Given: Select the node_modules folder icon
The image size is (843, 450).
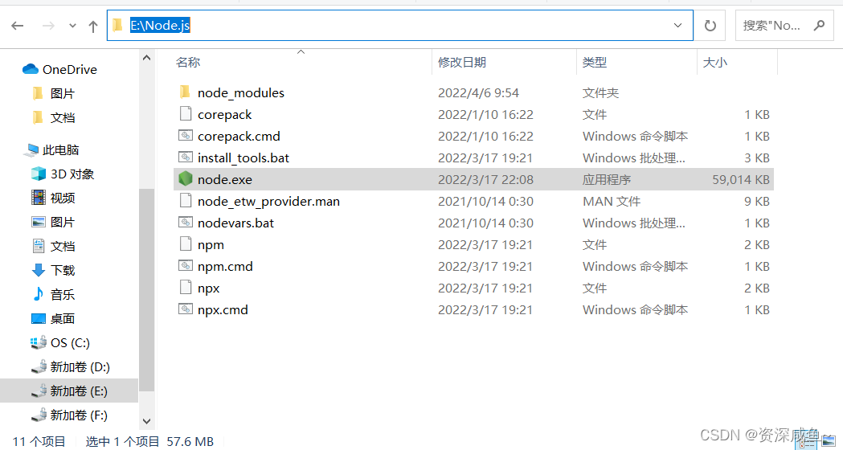Looking at the screenshot, I should coord(185,92).
